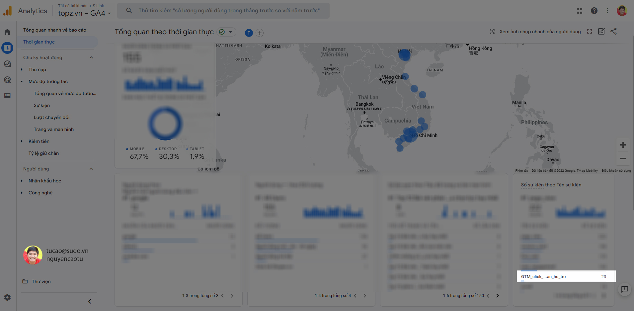Click the customize report pencil icon
The image size is (634, 311).
click(601, 31)
